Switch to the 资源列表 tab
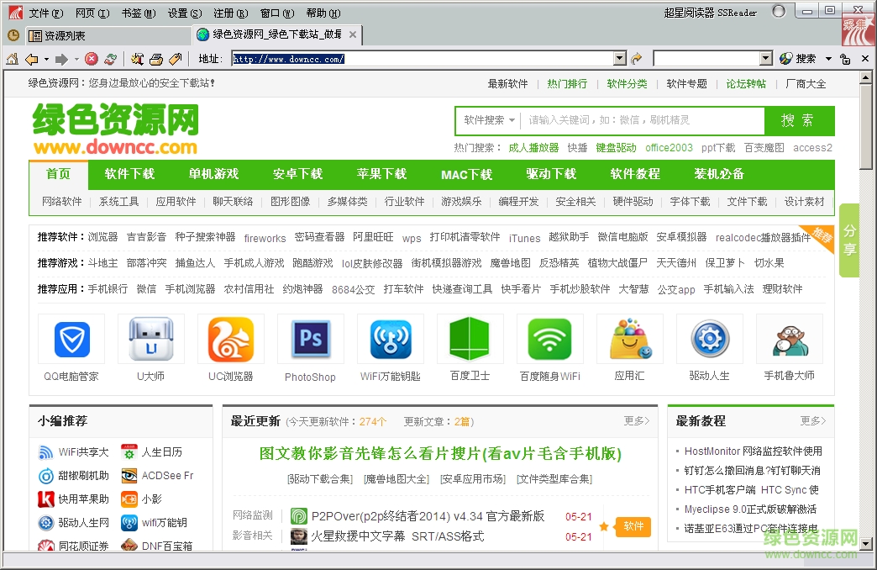This screenshot has height=570, width=877. pyautogui.click(x=66, y=36)
